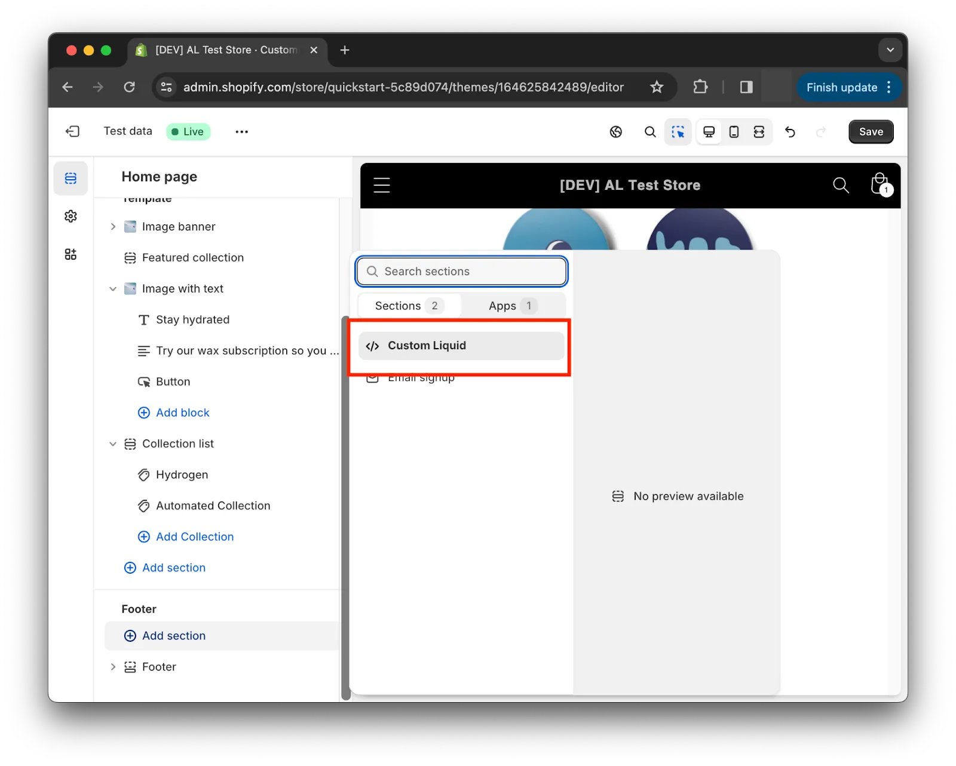Screen dimensions: 956x766
Task: Click the address bar URL
Action: tap(403, 87)
